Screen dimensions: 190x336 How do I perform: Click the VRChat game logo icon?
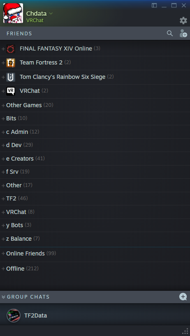pos(11,91)
